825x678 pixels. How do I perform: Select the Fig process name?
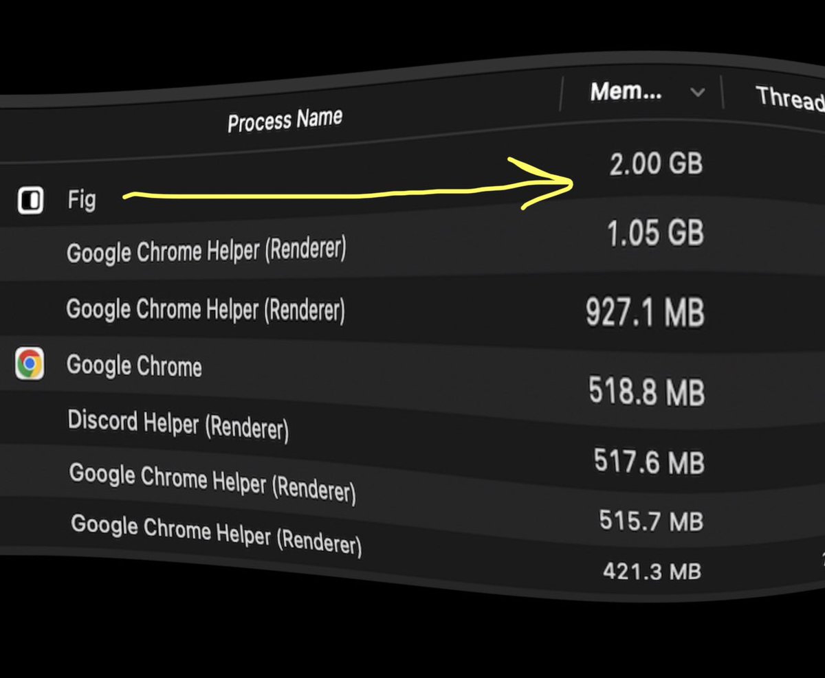[x=82, y=201]
